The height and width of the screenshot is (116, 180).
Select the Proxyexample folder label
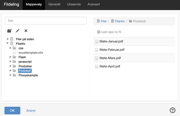(28, 75)
